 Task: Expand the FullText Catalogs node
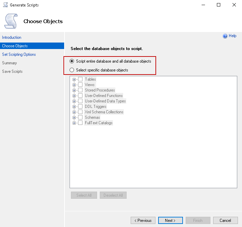[x=74, y=123]
